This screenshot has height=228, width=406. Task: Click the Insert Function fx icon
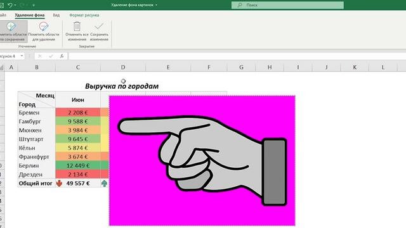point(62,56)
